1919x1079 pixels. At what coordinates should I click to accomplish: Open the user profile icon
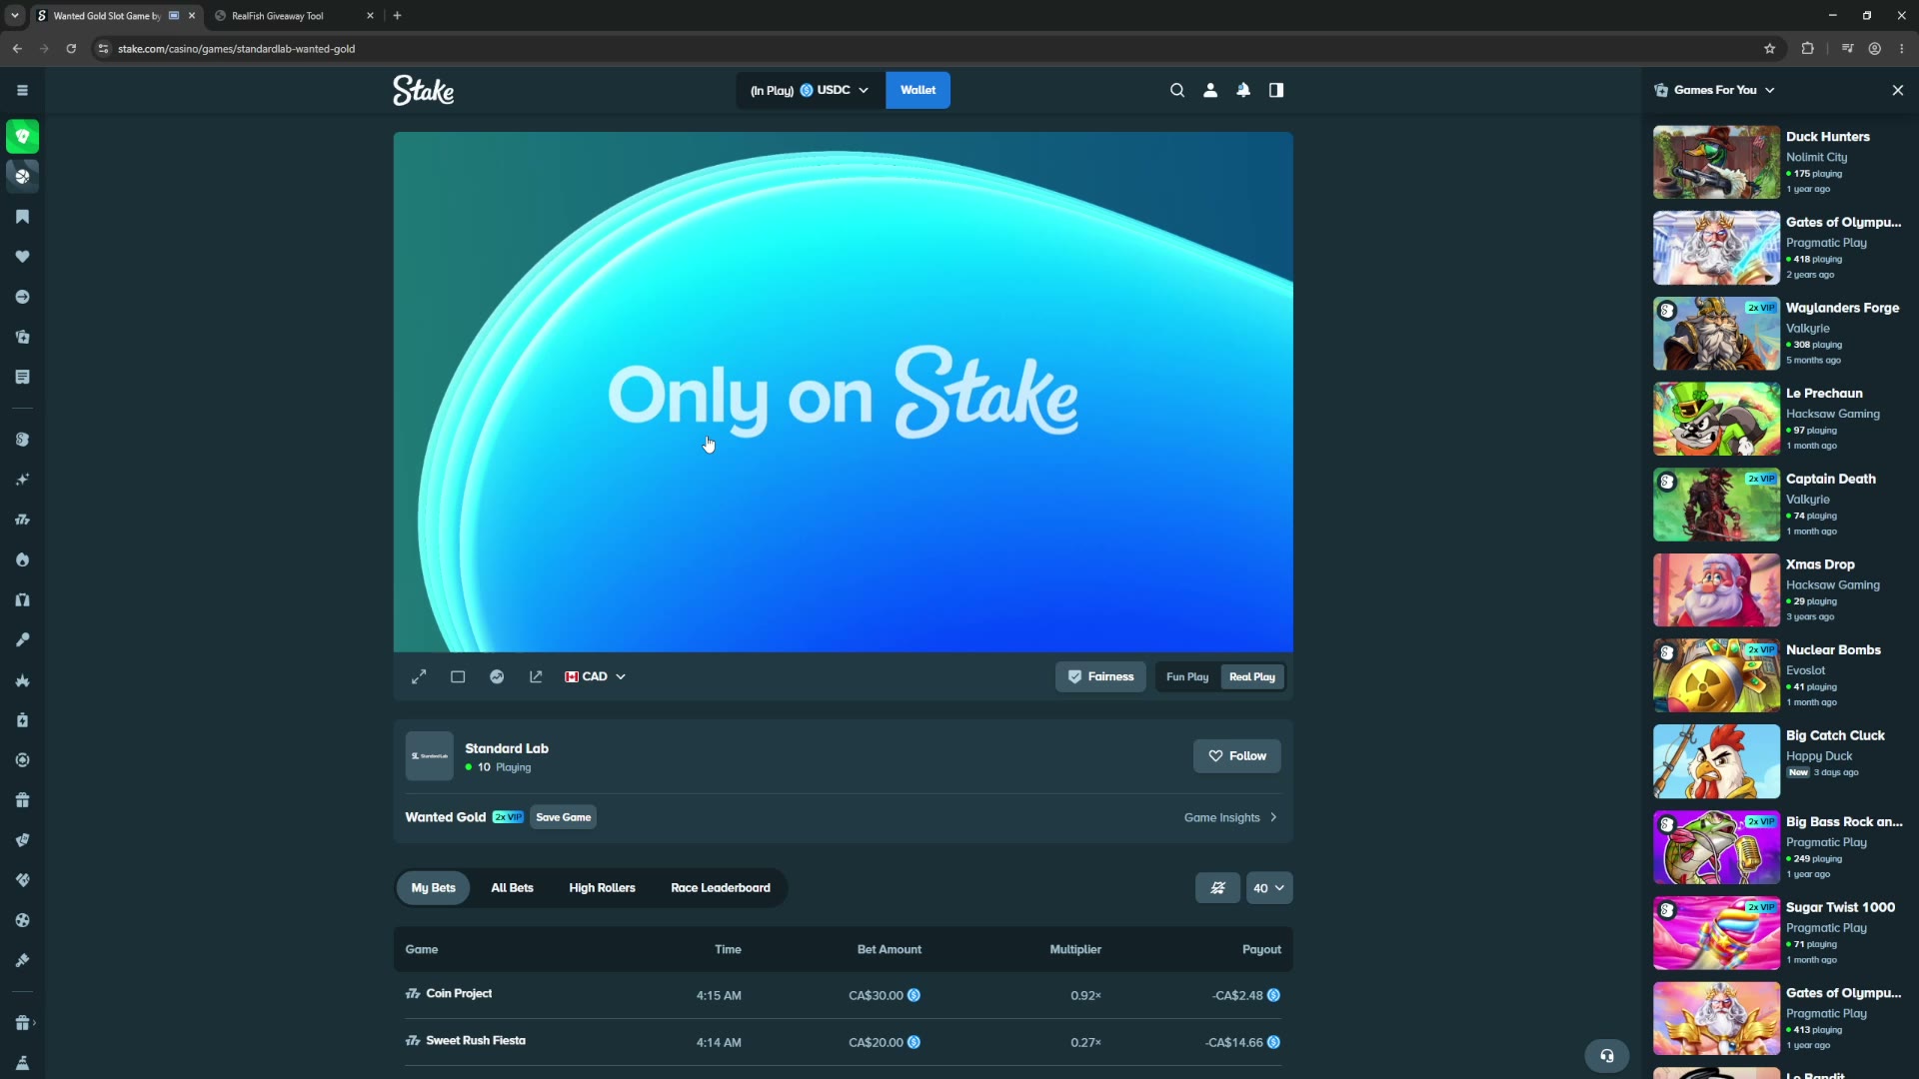point(1210,90)
